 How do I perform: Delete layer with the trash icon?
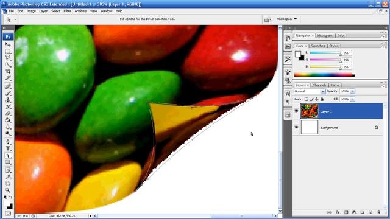(x=379, y=212)
